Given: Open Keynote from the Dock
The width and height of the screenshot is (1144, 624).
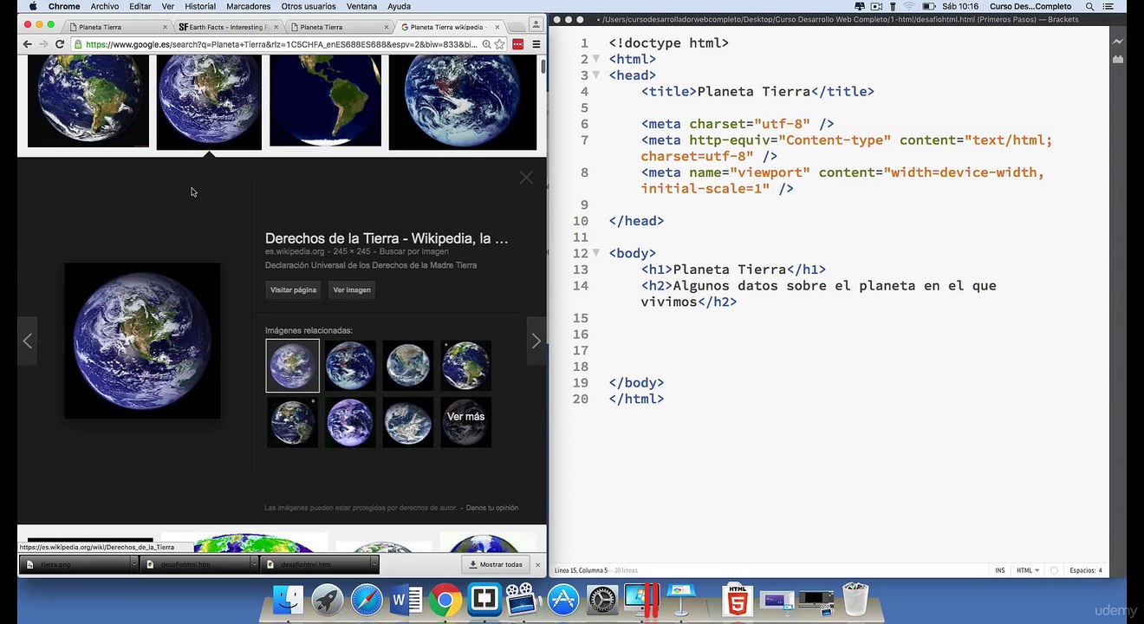Looking at the screenshot, I should click(682, 599).
